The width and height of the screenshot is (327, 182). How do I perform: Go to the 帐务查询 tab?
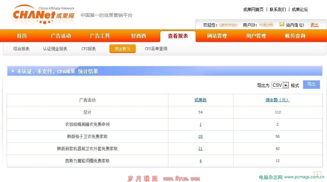pyautogui.click(x=295, y=36)
